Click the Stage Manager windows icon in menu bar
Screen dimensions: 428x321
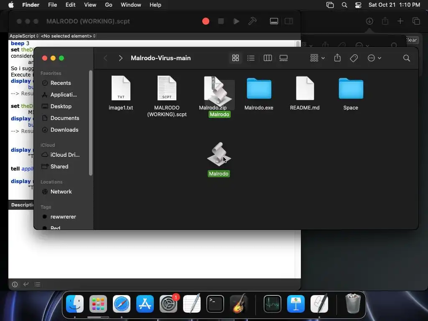pos(330,5)
